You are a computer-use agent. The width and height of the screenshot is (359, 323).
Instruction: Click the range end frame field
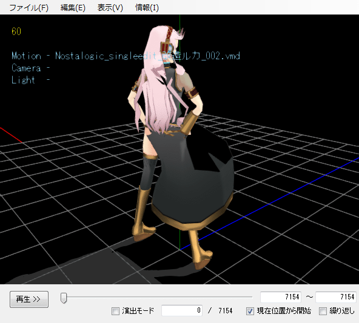[336, 297]
